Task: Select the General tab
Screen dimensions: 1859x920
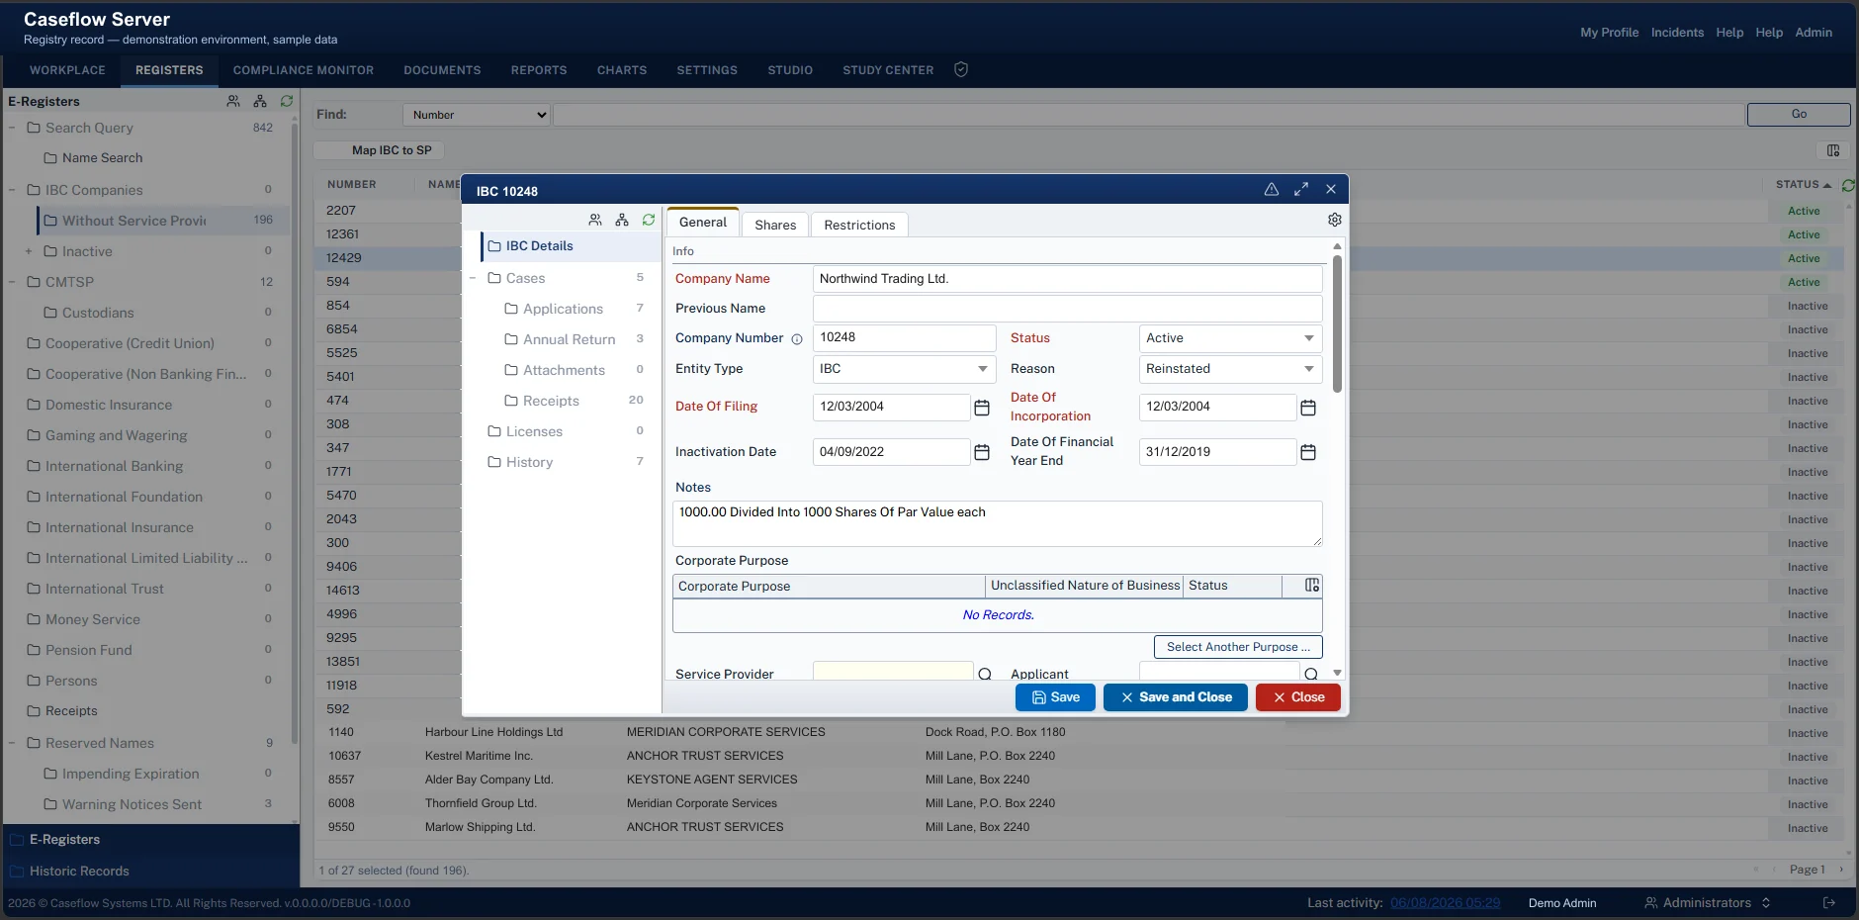Action: point(703,223)
